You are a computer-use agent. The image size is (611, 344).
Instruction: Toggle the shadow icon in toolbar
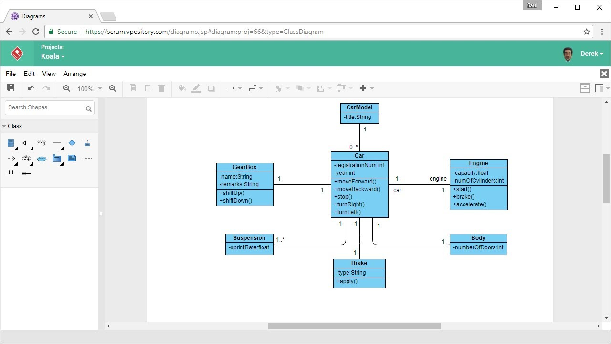click(211, 88)
